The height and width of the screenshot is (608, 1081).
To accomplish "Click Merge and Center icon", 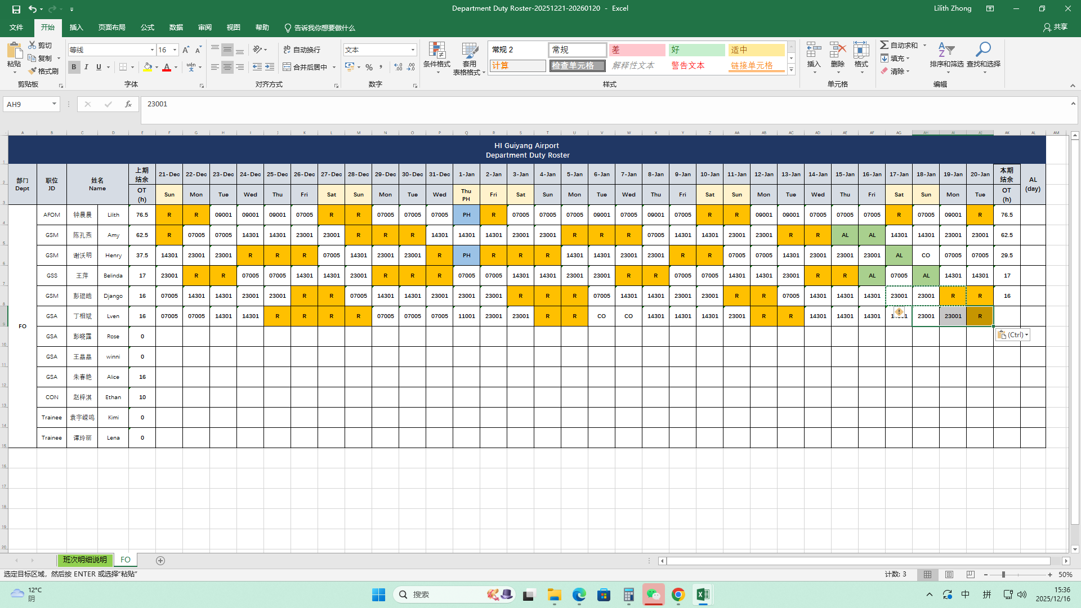I will [x=287, y=67].
